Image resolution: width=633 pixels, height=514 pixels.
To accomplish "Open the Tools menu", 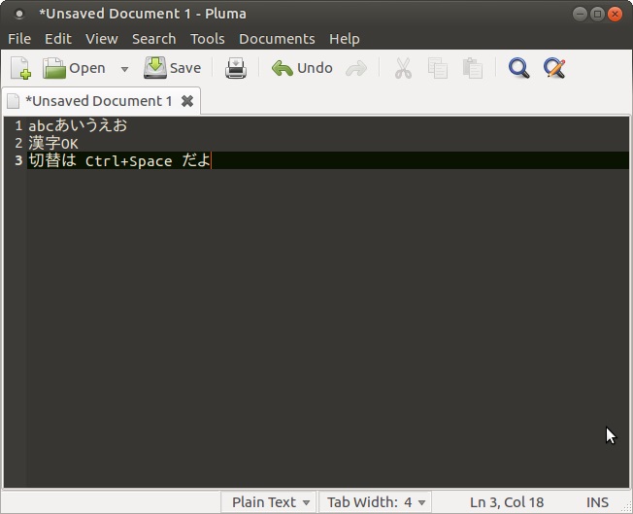I will tap(208, 39).
